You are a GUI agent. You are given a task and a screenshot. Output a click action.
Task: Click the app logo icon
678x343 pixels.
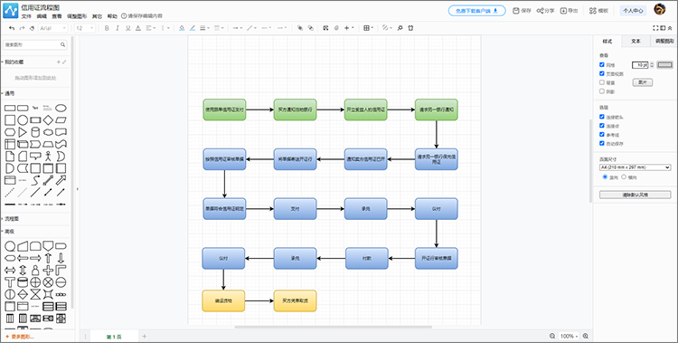[x=10, y=11]
